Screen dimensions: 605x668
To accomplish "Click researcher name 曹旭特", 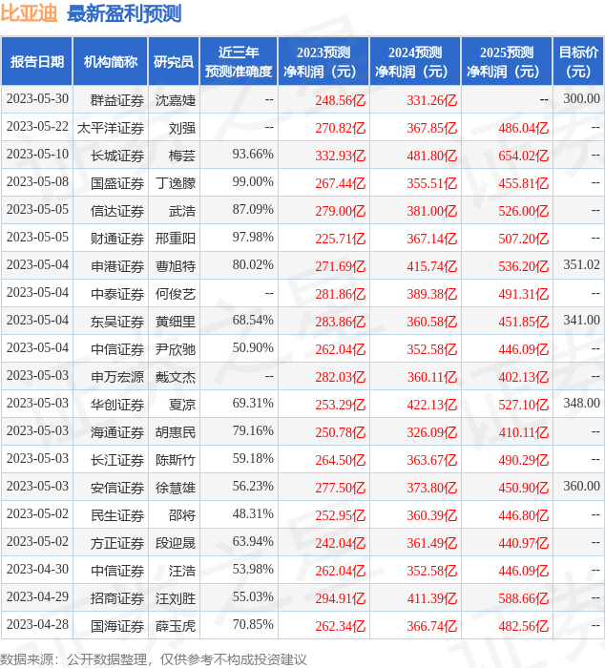I will pyautogui.click(x=176, y=266).
